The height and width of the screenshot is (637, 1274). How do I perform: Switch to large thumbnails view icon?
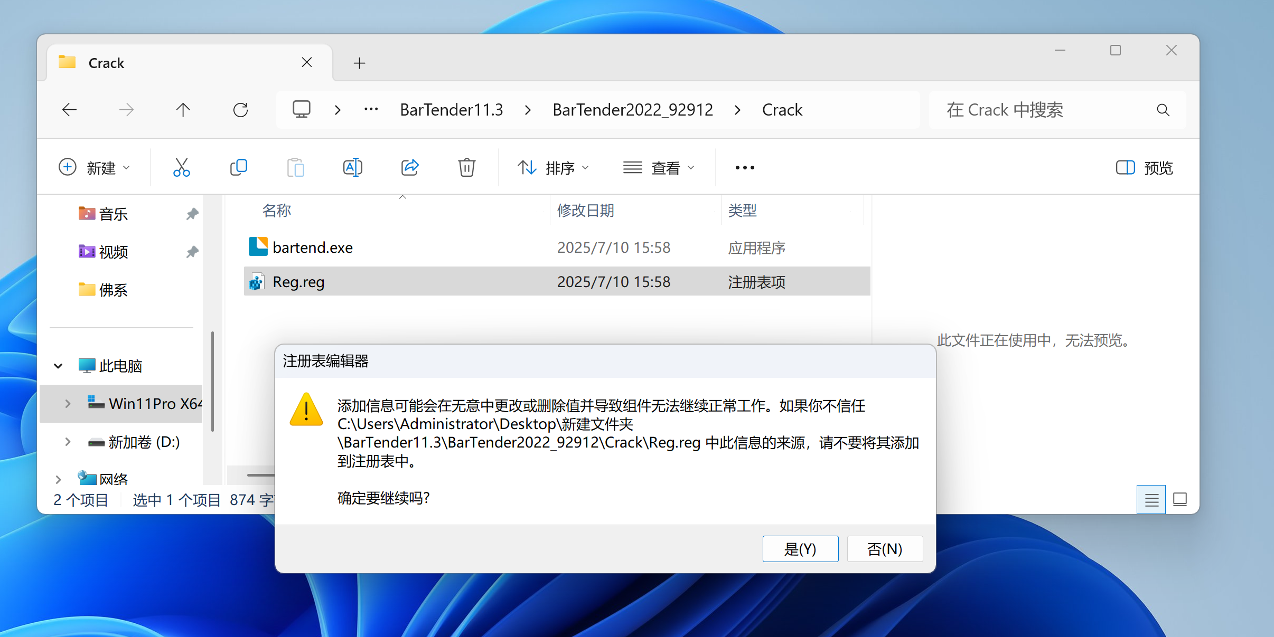pyautogui.click(x=1180, y=499)
